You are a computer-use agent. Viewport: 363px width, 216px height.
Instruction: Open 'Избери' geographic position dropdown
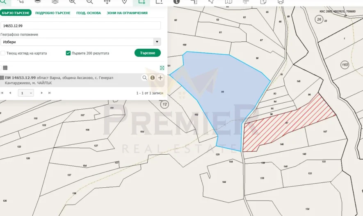(x=80, y=42)
